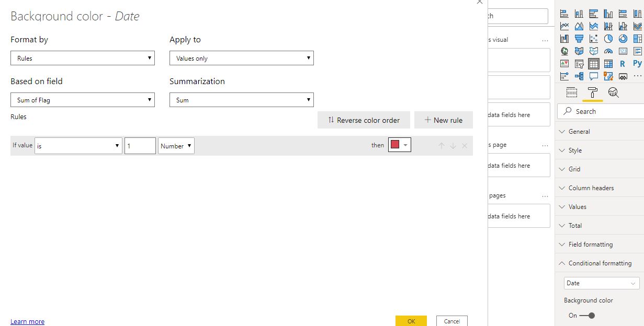Open more options for 'all pages' filters
This screenshot has width=644, height=326.
(x=545, y=196)
